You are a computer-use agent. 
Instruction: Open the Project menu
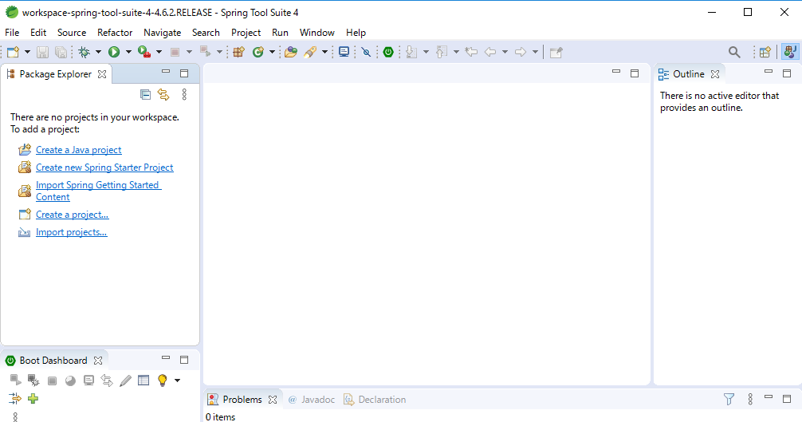coord(246,32)
